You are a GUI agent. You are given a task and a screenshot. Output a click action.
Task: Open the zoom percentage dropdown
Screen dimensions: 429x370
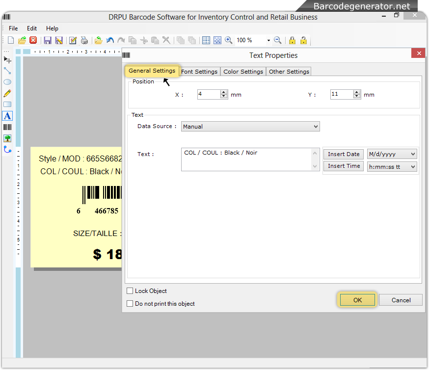(x=268, y=40)
